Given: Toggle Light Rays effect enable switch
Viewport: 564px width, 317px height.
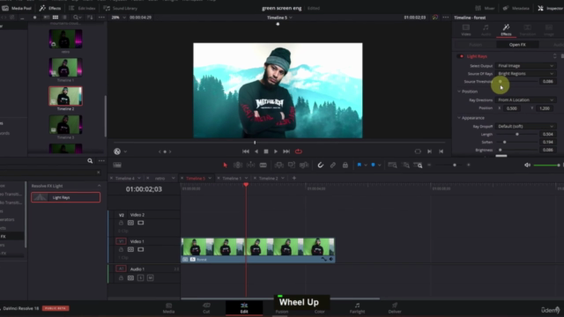Looking at the screenshot, I should (x=461, y=56).
